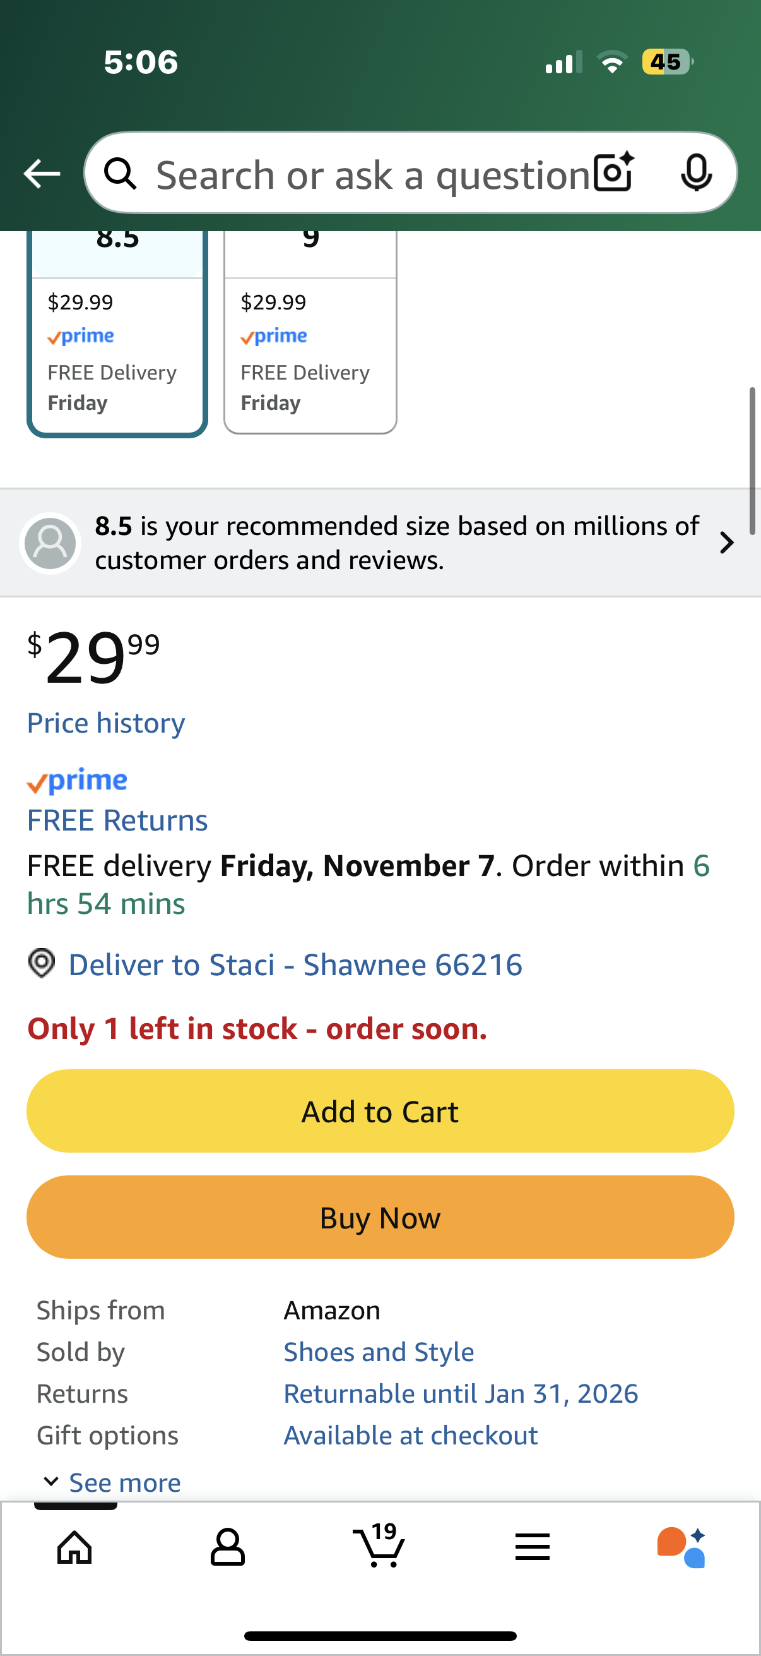The height and width of the screenshot is (1656, 761).
Task: Open the Home tab icon
Action: 74,1547
